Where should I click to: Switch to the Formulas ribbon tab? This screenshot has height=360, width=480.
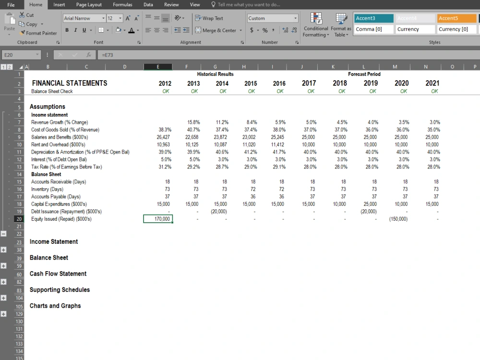pyautogui.click(x=122, y=4)
